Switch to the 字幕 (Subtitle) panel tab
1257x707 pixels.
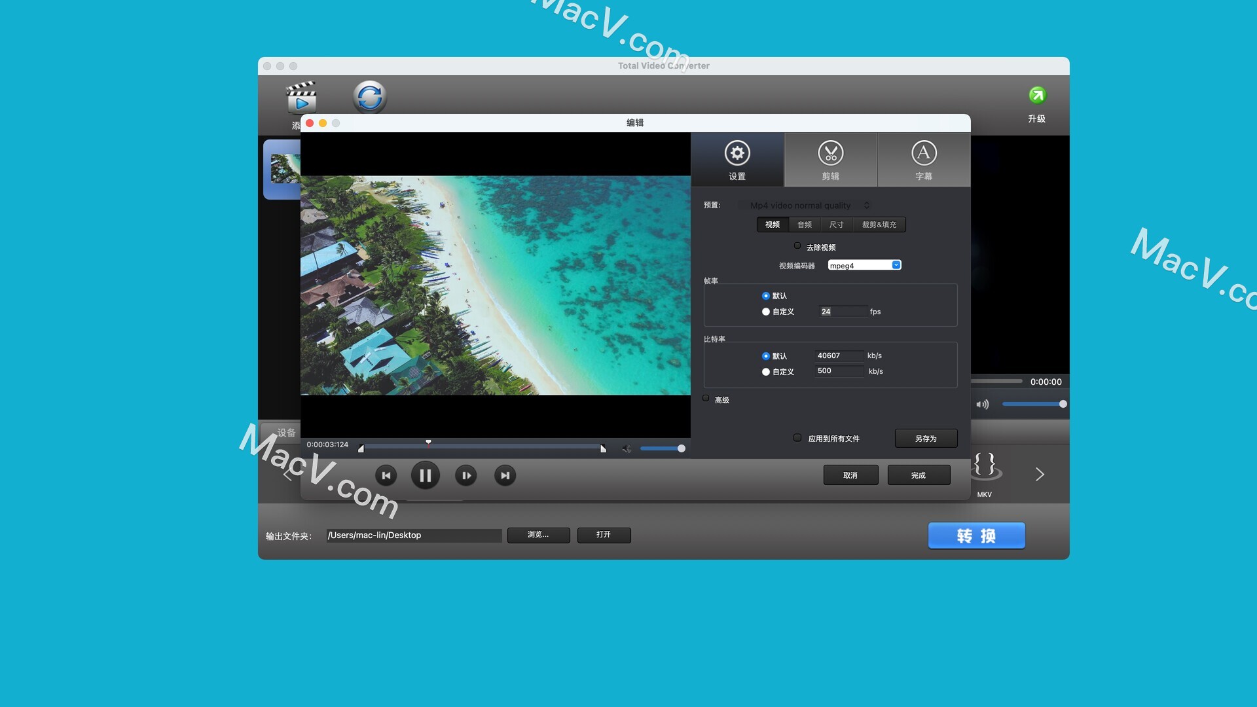coord(920,159)
